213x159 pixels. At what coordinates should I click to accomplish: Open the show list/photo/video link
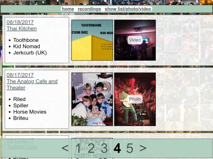128,9
